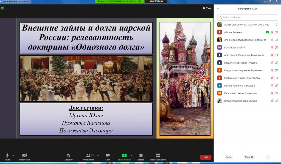Click Юлия Владимировна Мухина profile photo

220,101
